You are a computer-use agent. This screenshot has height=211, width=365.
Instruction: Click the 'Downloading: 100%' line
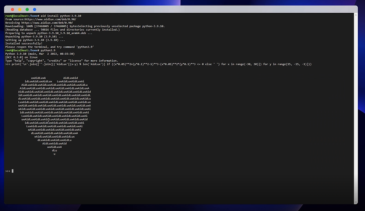coord(85,26)
